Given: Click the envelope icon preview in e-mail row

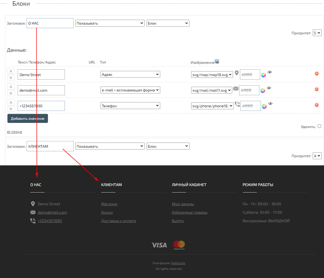Looking at the screenshot, I should (236, 89).
